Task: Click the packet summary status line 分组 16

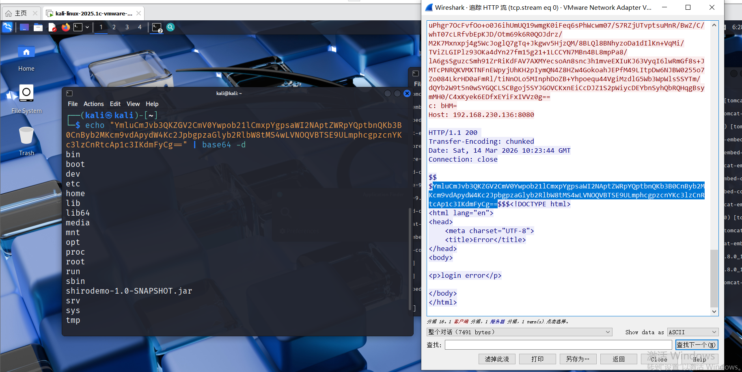Action: 498,321
